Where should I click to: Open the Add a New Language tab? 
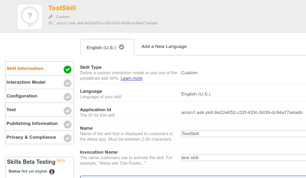pos(164,46)
